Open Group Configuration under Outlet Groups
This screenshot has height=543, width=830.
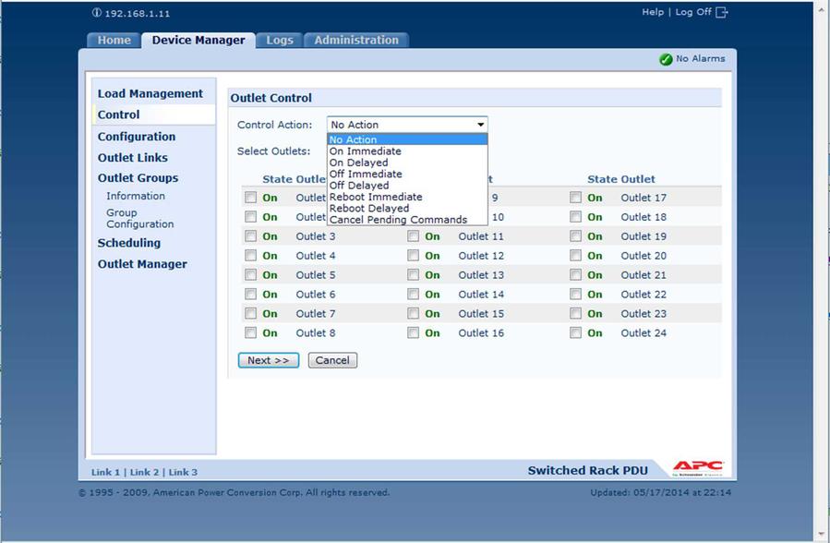click(139, 218)
